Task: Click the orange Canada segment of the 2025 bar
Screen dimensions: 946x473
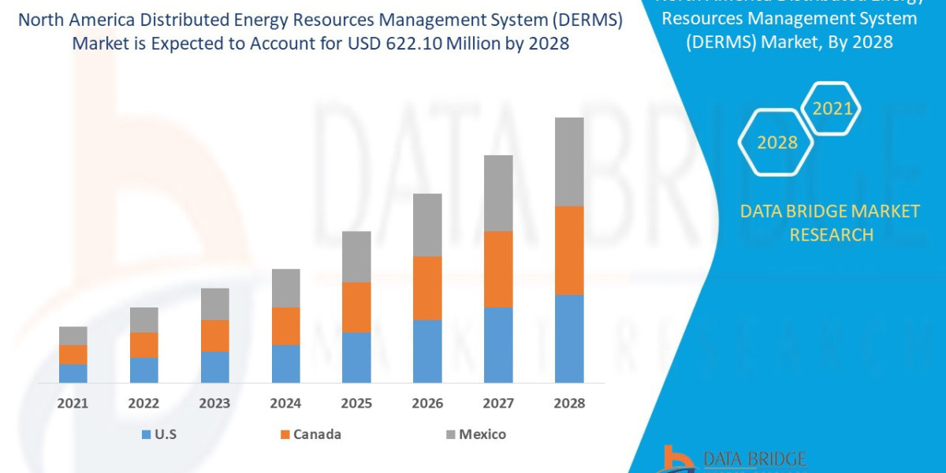Action: pyautogui.click(x=356, y=307)
